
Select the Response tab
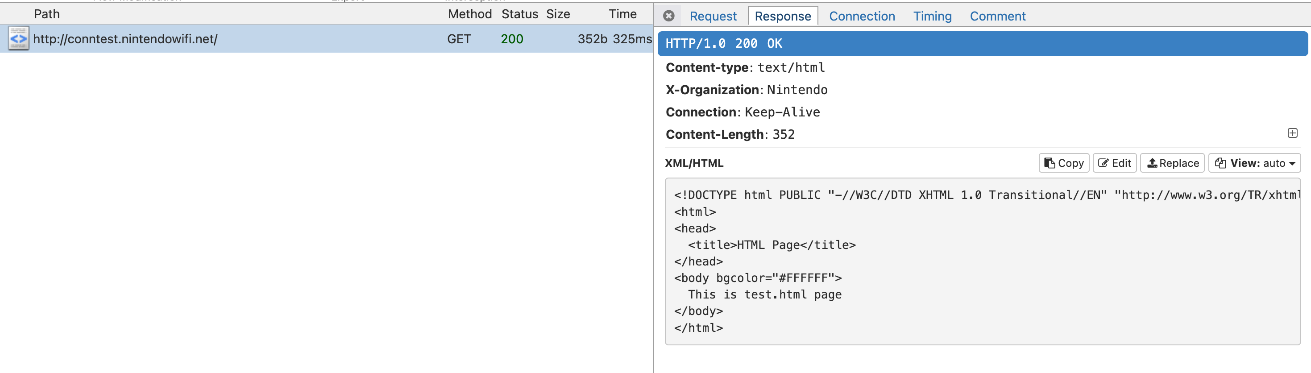click(x=783, y=16)
